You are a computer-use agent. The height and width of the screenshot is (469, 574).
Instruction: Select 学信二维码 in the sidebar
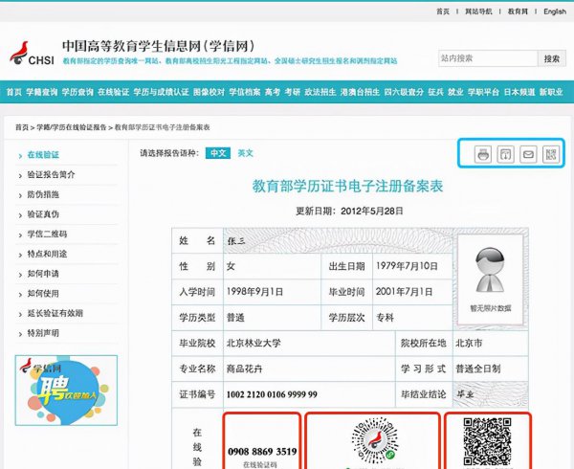point(47,234)
